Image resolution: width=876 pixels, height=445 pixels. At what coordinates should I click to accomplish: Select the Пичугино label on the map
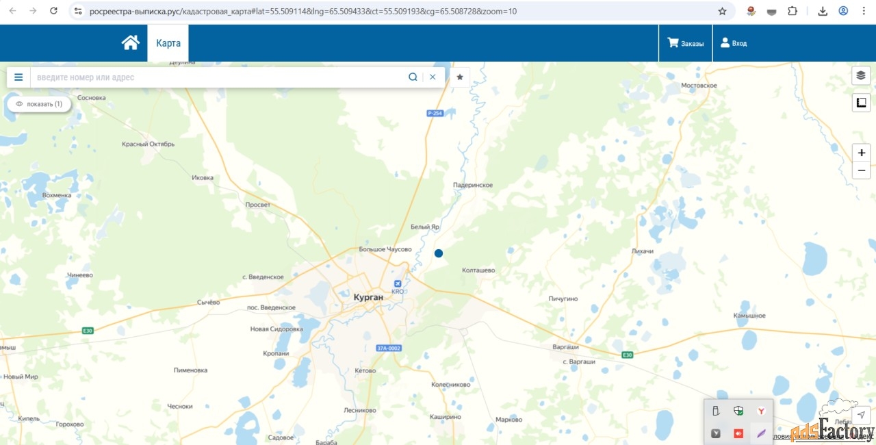[x=563, y=299]
